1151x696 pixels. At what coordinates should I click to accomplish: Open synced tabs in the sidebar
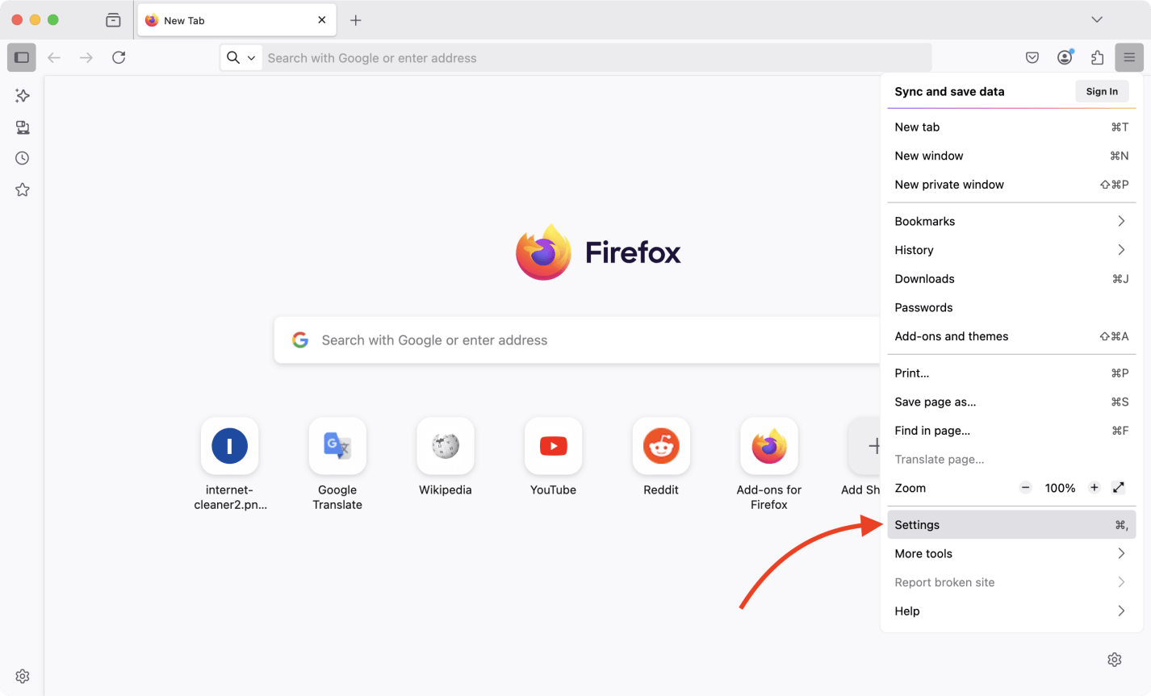pos(22,127)
